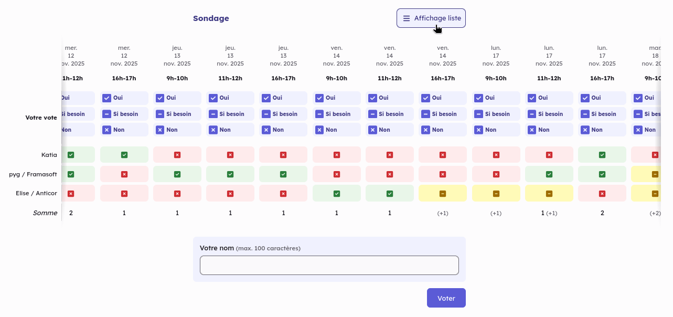Image resolution: width=673 pixels, height=317 pixels.
Task: Switch to Affichage liste view
Action: click(431, 18)
